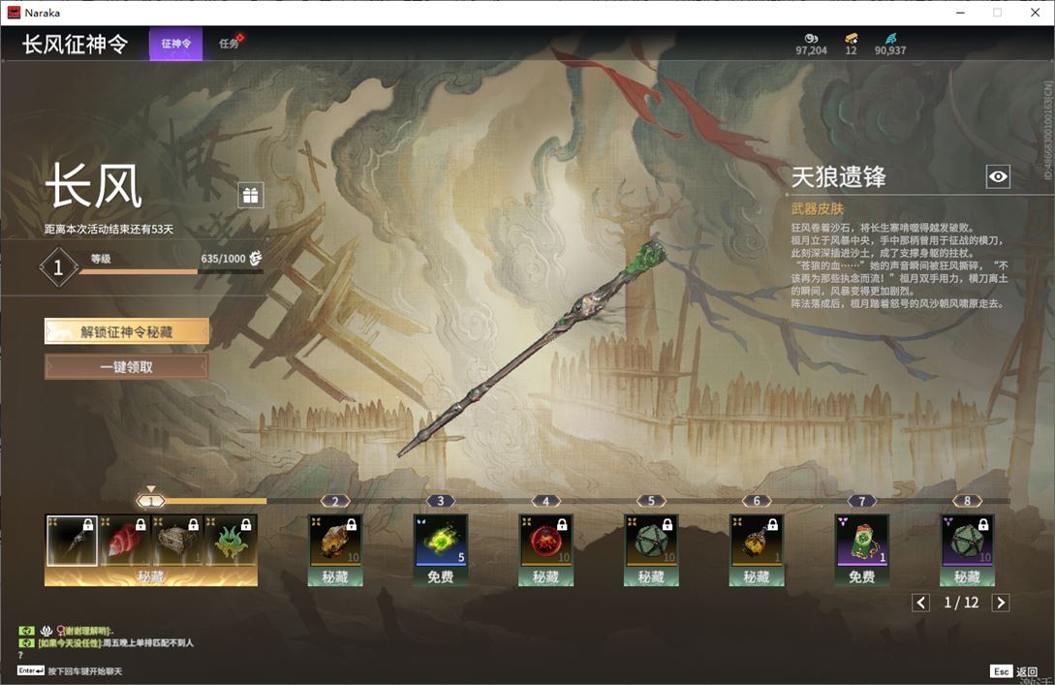Select the level 5 dark polyhedron reward

point(651,540)
